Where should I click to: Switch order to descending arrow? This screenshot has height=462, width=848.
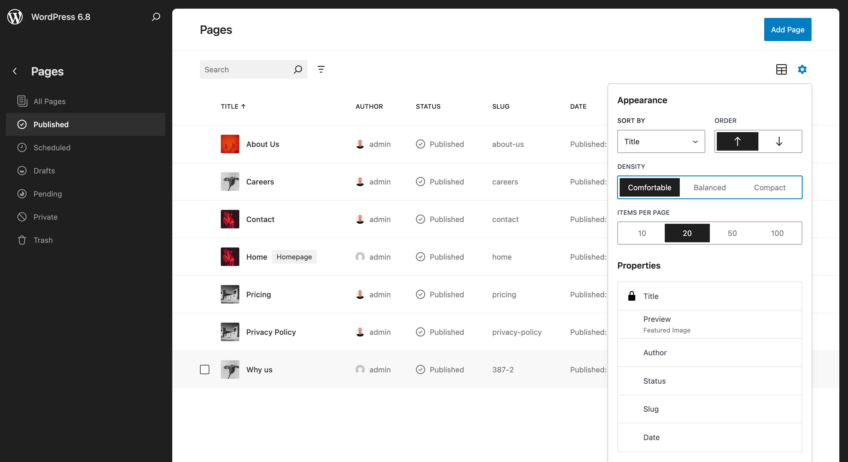[x=779, y=141]
